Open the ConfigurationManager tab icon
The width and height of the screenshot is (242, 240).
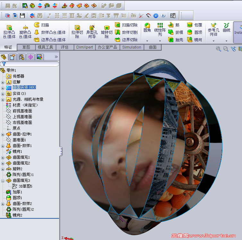[x=22, y=57]
